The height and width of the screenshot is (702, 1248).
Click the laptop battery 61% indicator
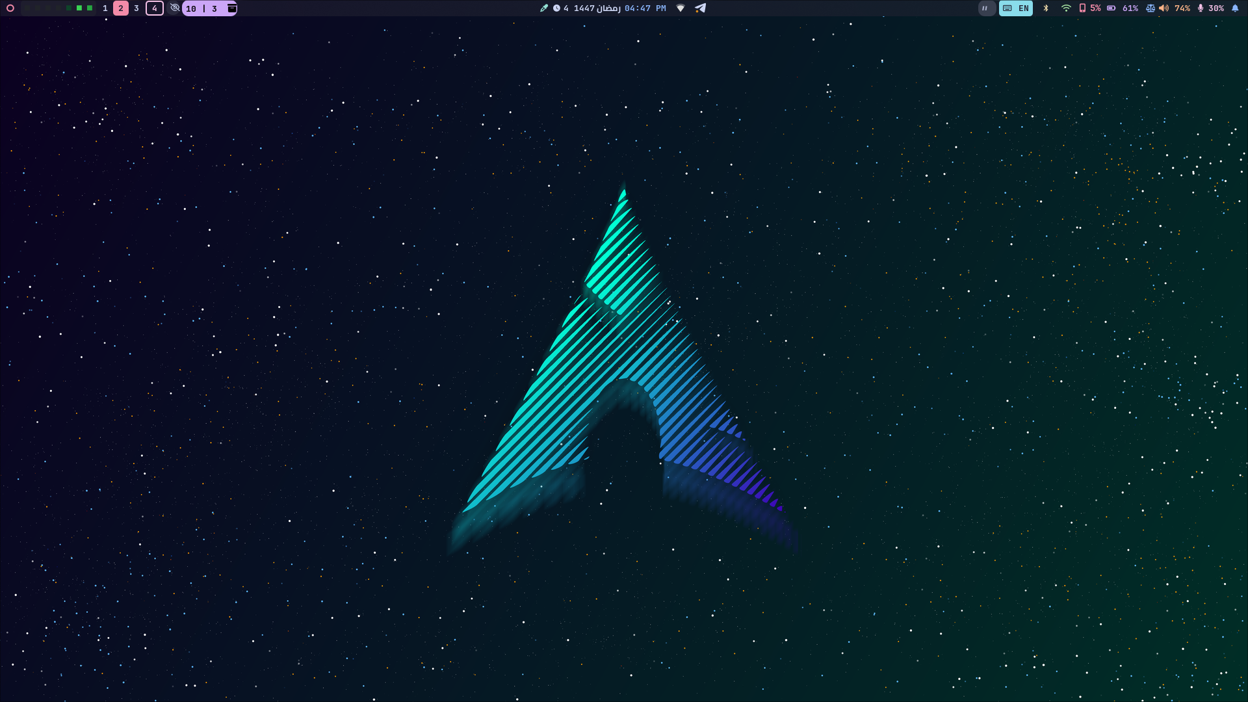click(1119, 8)
